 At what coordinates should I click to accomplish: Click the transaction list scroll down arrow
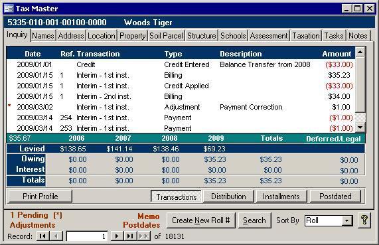tap(360, 127)
